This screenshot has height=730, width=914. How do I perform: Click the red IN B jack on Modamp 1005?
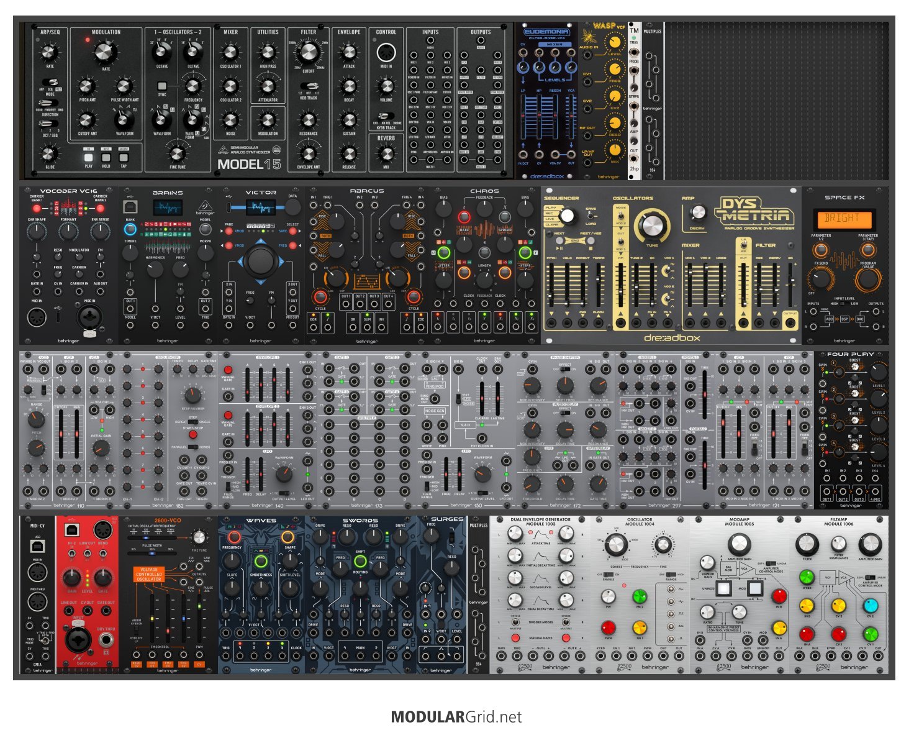click(x=779, y=596)
